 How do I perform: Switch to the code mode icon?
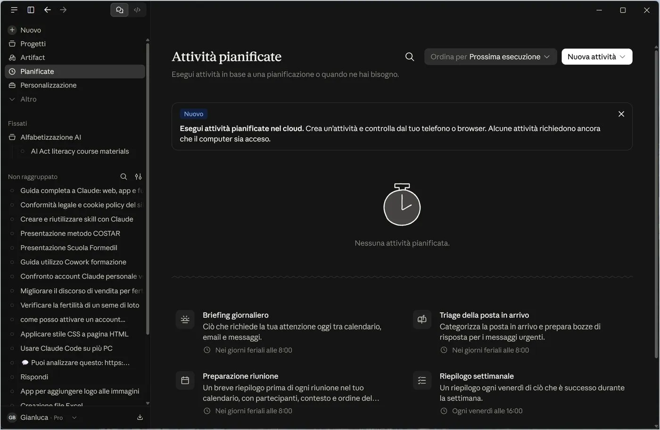137,9
